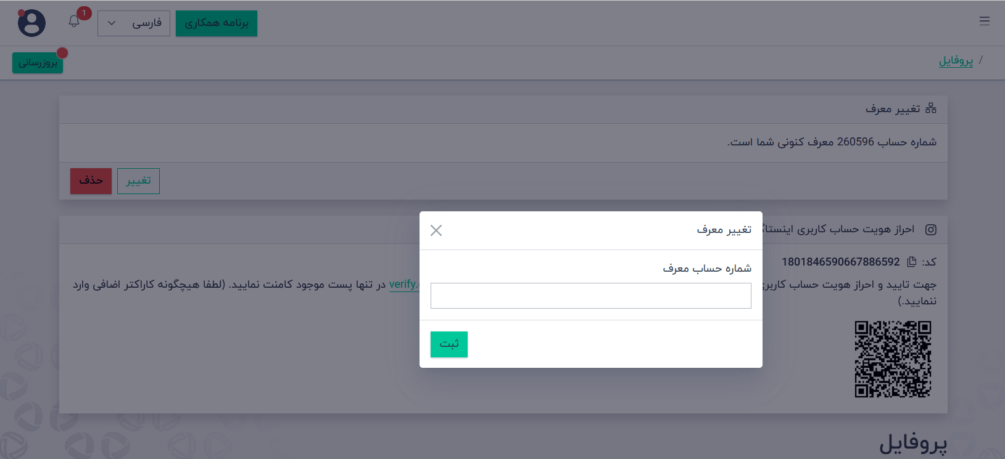Click the QR code image
1005x459 pixels.
click(x=893, y=358)
